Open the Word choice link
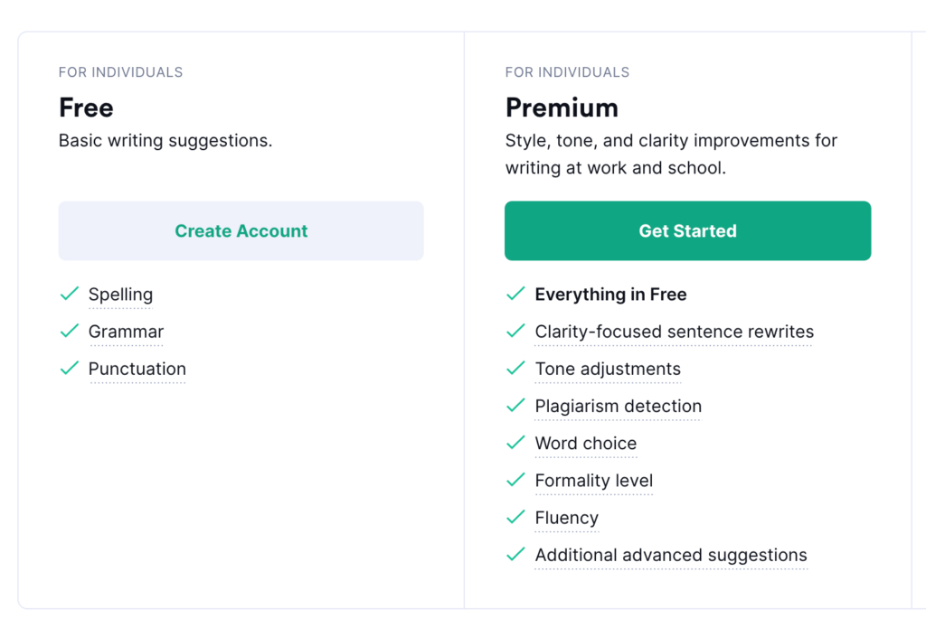 [x=585, y=443]
